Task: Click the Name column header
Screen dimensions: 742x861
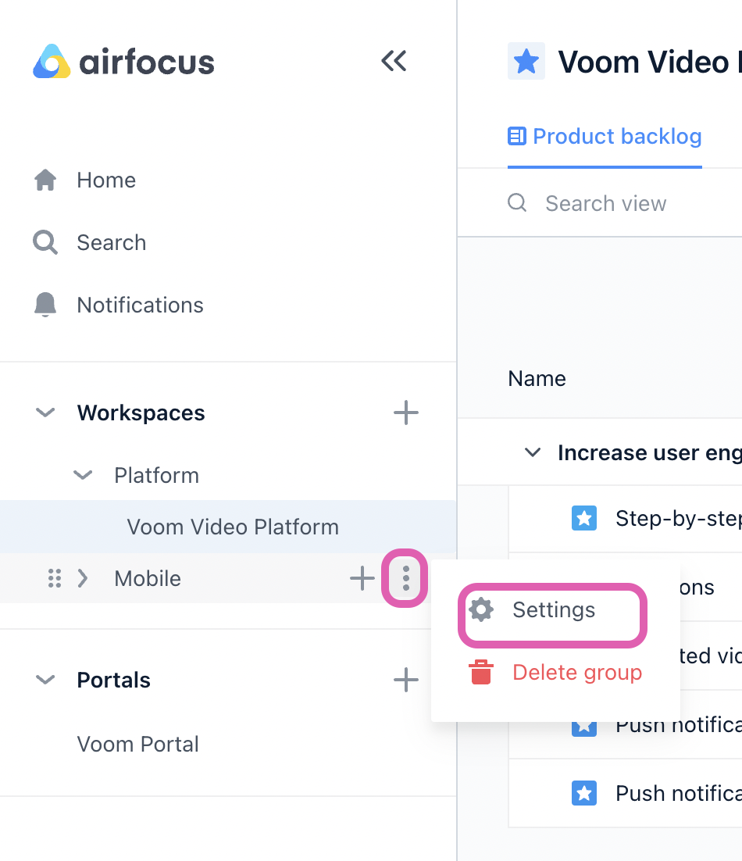Action: tap(537, 379)
